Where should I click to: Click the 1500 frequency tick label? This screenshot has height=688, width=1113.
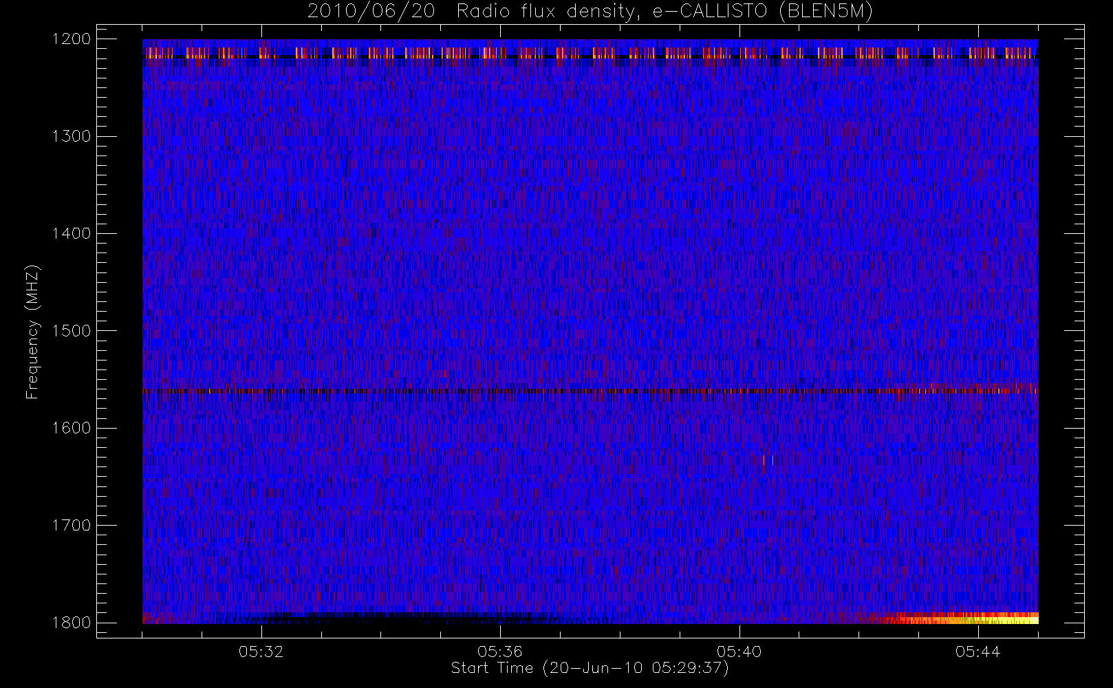[72, 330]
